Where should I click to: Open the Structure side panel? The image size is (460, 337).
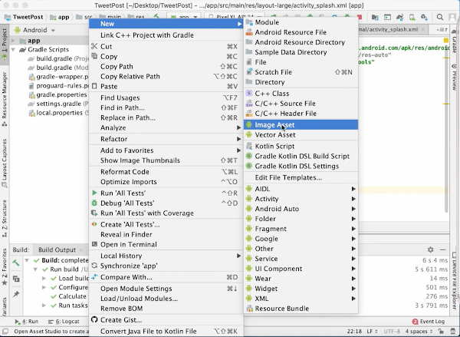5,218
